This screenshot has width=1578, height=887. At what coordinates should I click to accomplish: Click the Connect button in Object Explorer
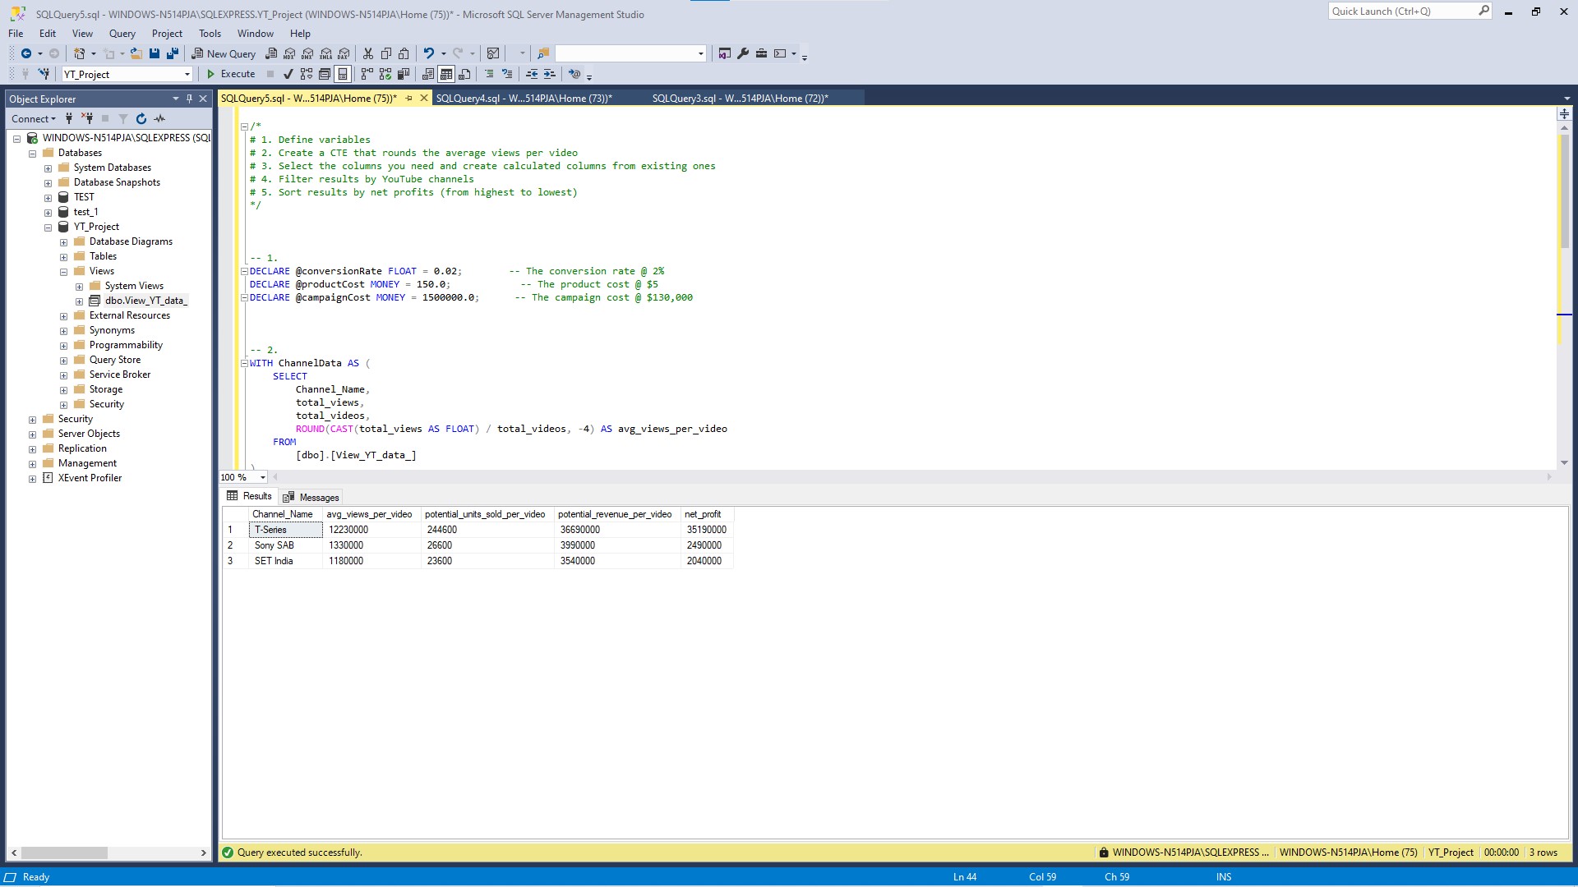[30, 118]
